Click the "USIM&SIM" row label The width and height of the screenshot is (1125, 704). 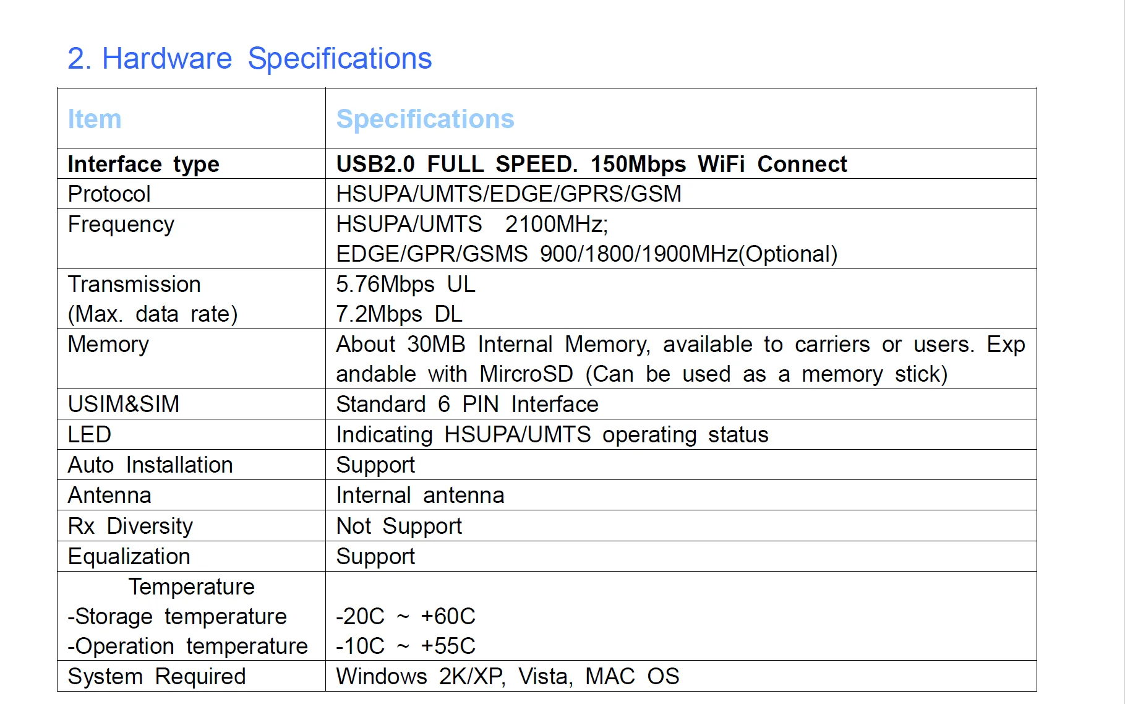tap(124, 405)
